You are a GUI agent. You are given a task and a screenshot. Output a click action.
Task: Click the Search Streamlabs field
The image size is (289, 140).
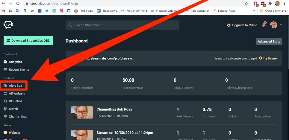pos(122,25)
